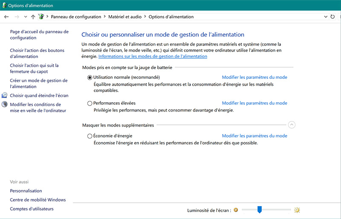Viewport: 341px width, 219px height.
Task: Click the moon icon beside sleep conditions link
Action: [5, 104]
